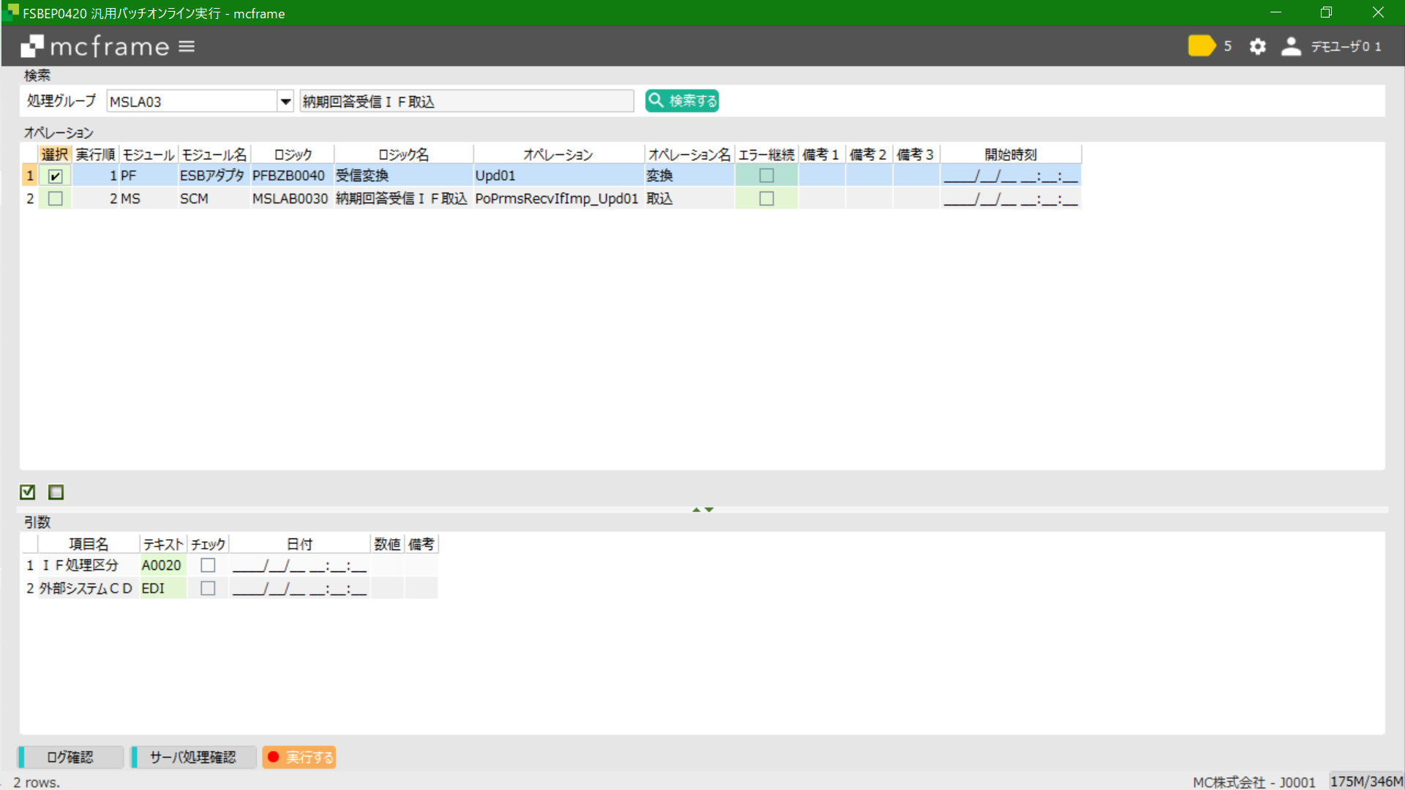This screenshot has height=790, width=1405.
Task: Open the user profile icon for デモユーザ０１
Action: click(1291, 45)
